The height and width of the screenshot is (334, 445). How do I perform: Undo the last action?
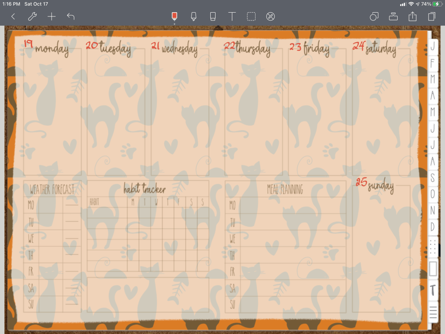click(x=71, y=17)
